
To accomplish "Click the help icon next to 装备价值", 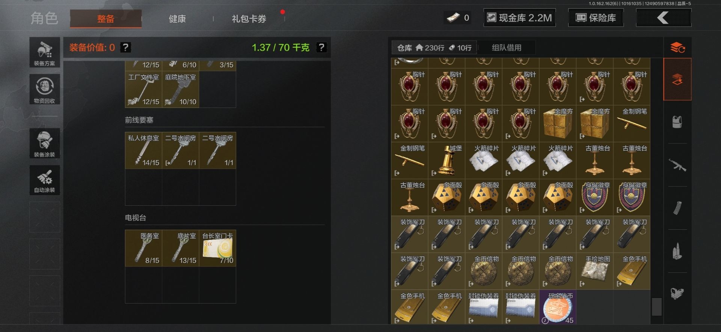I will tap(125, 48).
